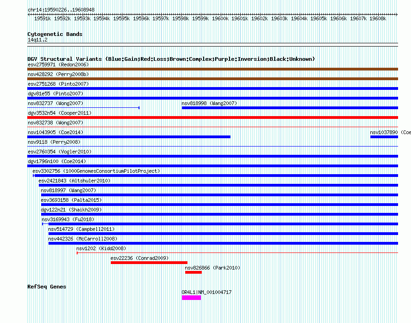
Task: Click the dgv3532n54 (Cooper2011) red loss bar
Action: (x=212, y=117)
